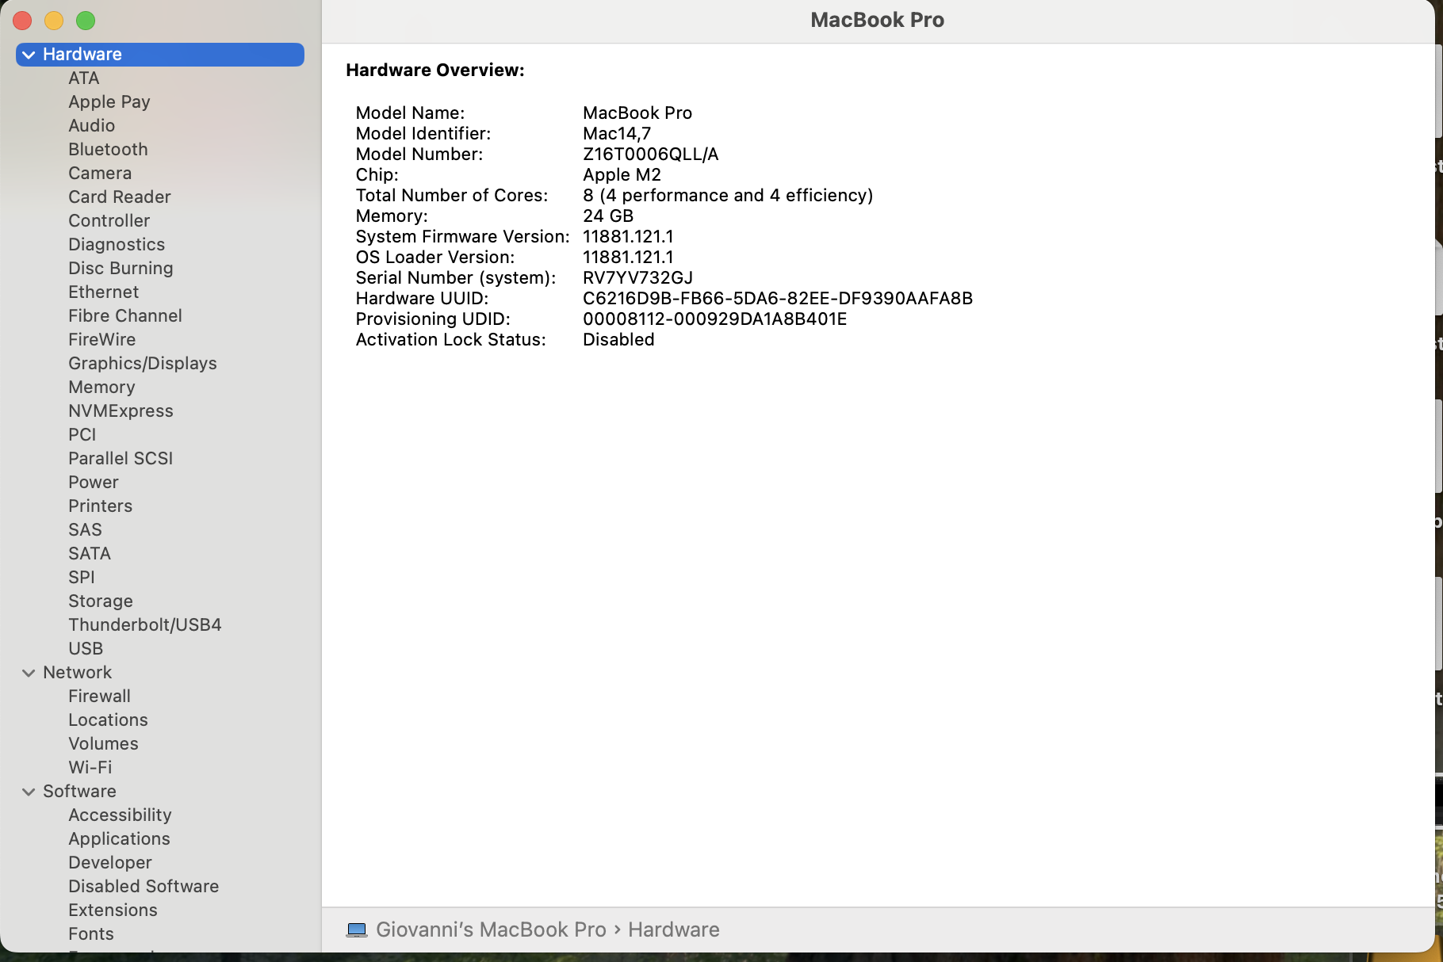Click the OS Loader Version value
Viewport: 1443px width, 962px height.
[x=628, y=258]
